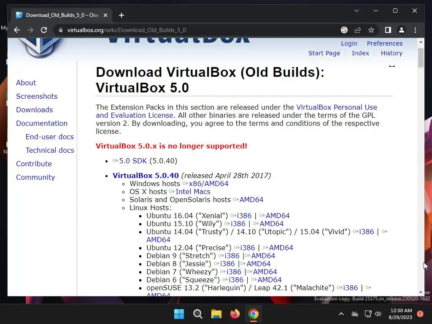Download Debian 8 Jessie i386
Screen dimensions: 432x324
click(227, 263)
